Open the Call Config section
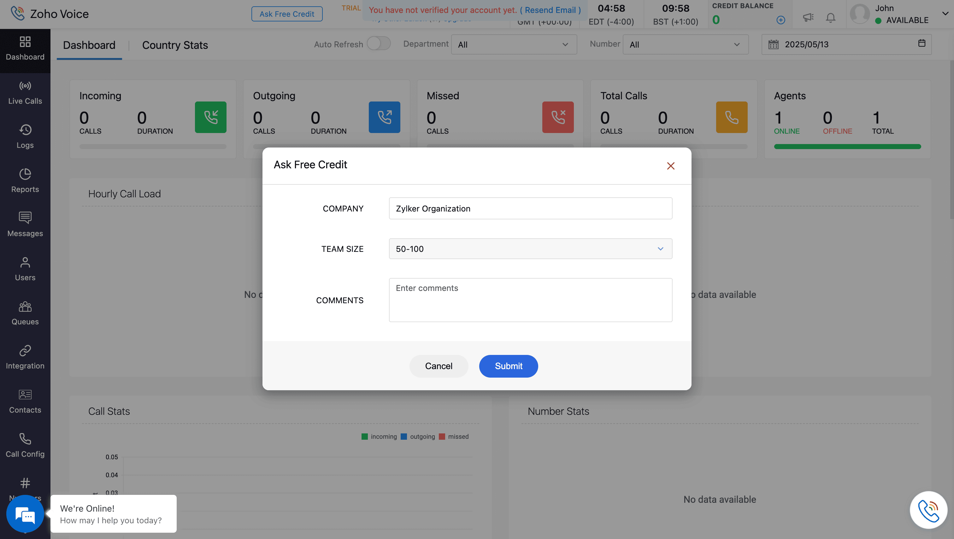954x539 pixels. pyautogui.click(x=25, y=445)
